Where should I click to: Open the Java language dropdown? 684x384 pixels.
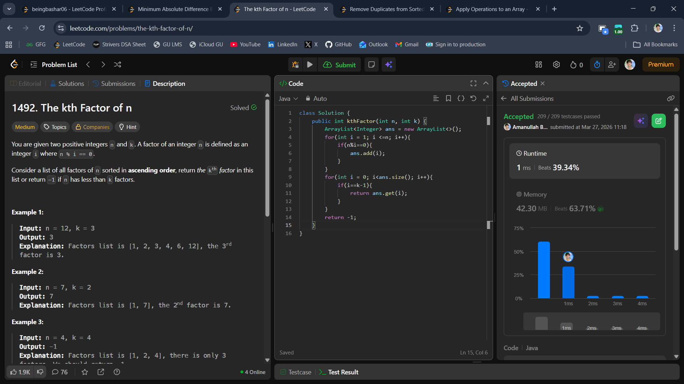point(288,99)
